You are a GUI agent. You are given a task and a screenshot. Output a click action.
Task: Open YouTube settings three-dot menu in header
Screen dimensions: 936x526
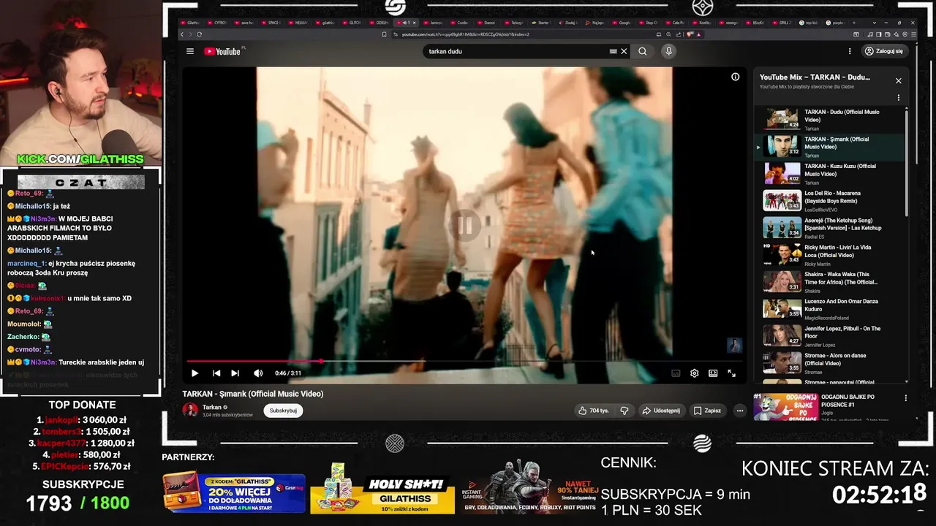click(850, 51)
